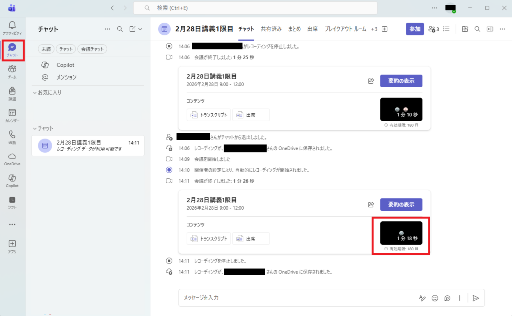Click the send message arrow icon
This screenshot has width=512, height=316.
[476, 298]
